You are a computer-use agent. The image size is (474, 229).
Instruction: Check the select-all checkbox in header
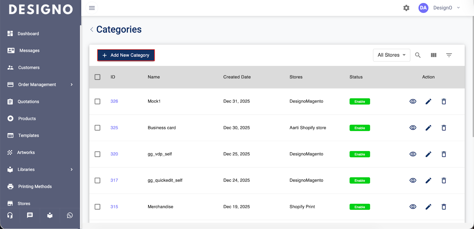point(97,77)
